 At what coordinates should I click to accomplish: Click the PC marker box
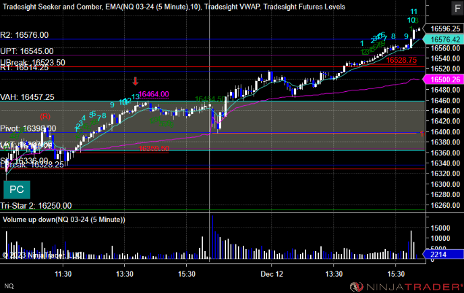[17, 190]
